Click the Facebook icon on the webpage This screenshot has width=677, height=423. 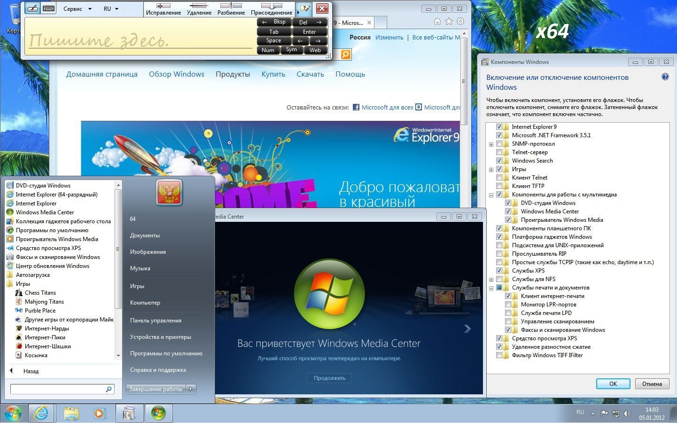coord(356,107)
